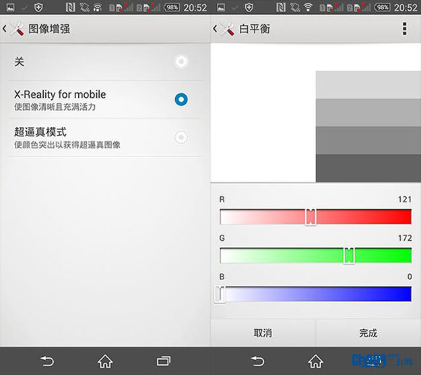Tap the darkest gray preview band

pos(368,168)
